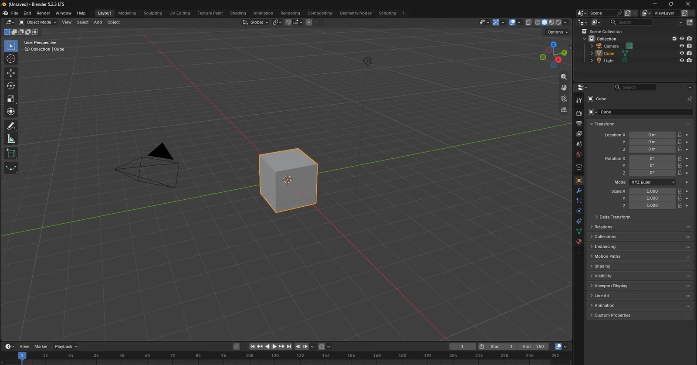
Task: Open the Marker menu in the timeline
Action: 41,347
